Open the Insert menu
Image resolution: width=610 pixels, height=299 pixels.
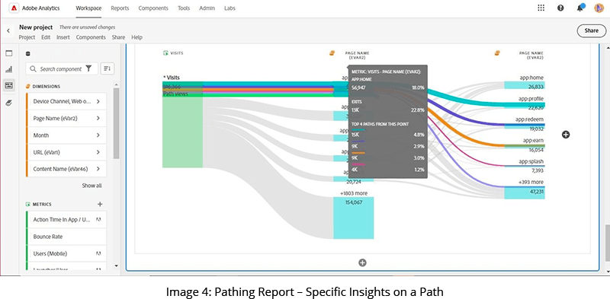(63, 37)
